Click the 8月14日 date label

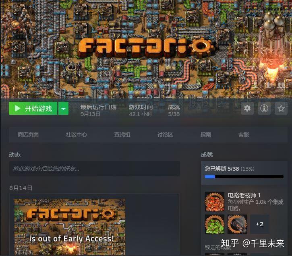pos(21,188)
